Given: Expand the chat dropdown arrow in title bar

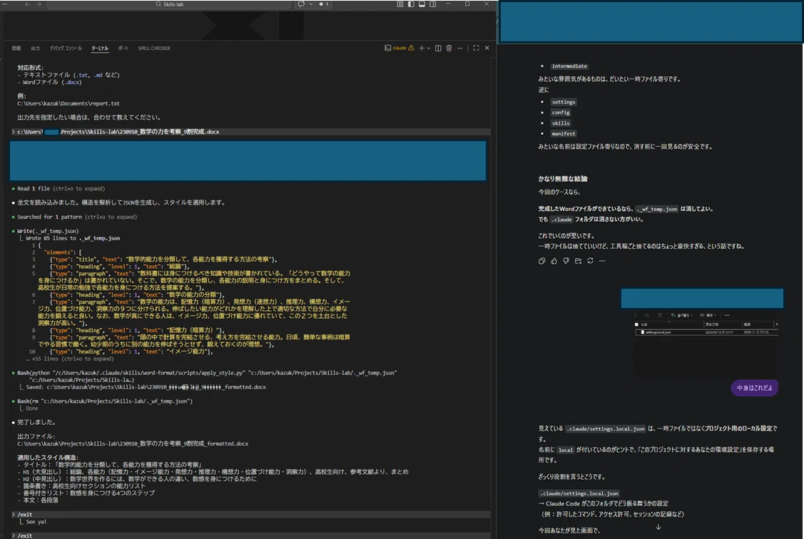Looking at the screenshot, I should click(311, 4).
